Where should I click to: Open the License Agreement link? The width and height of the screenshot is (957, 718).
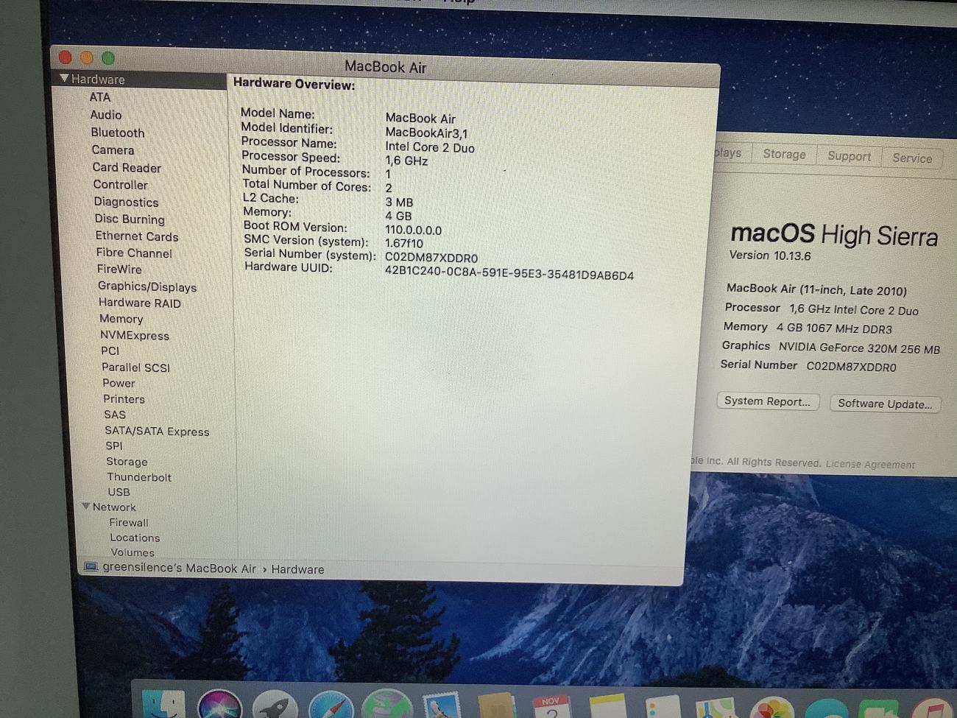click(x=870, y=464)
